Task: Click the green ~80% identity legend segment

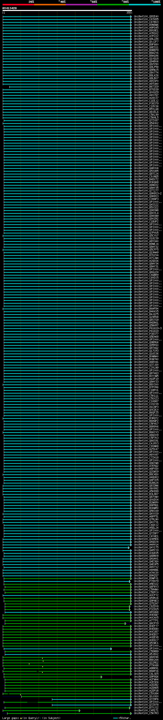Action: click(113, 5)
